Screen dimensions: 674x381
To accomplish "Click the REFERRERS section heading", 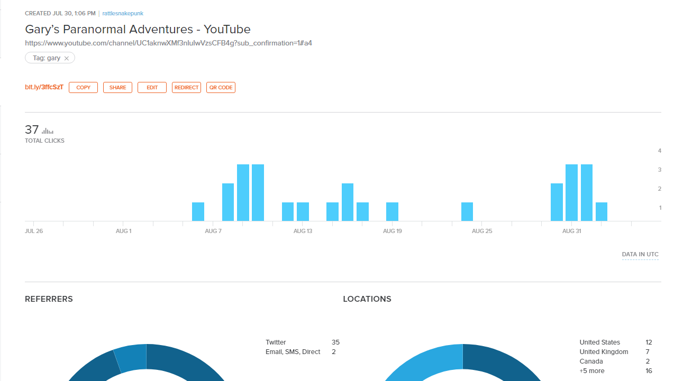I will (x=49, y=299).
